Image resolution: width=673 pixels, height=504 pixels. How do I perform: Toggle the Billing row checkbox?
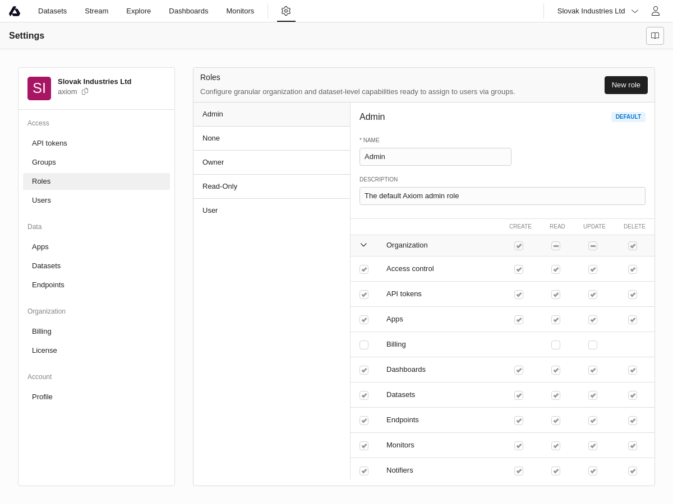click(364, 345)
